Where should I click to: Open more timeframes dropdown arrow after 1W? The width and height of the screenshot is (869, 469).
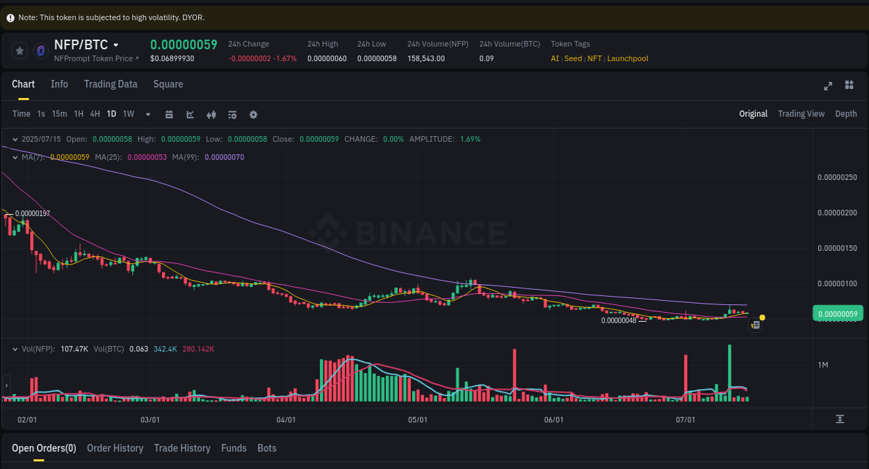click(x=147, y=114)
